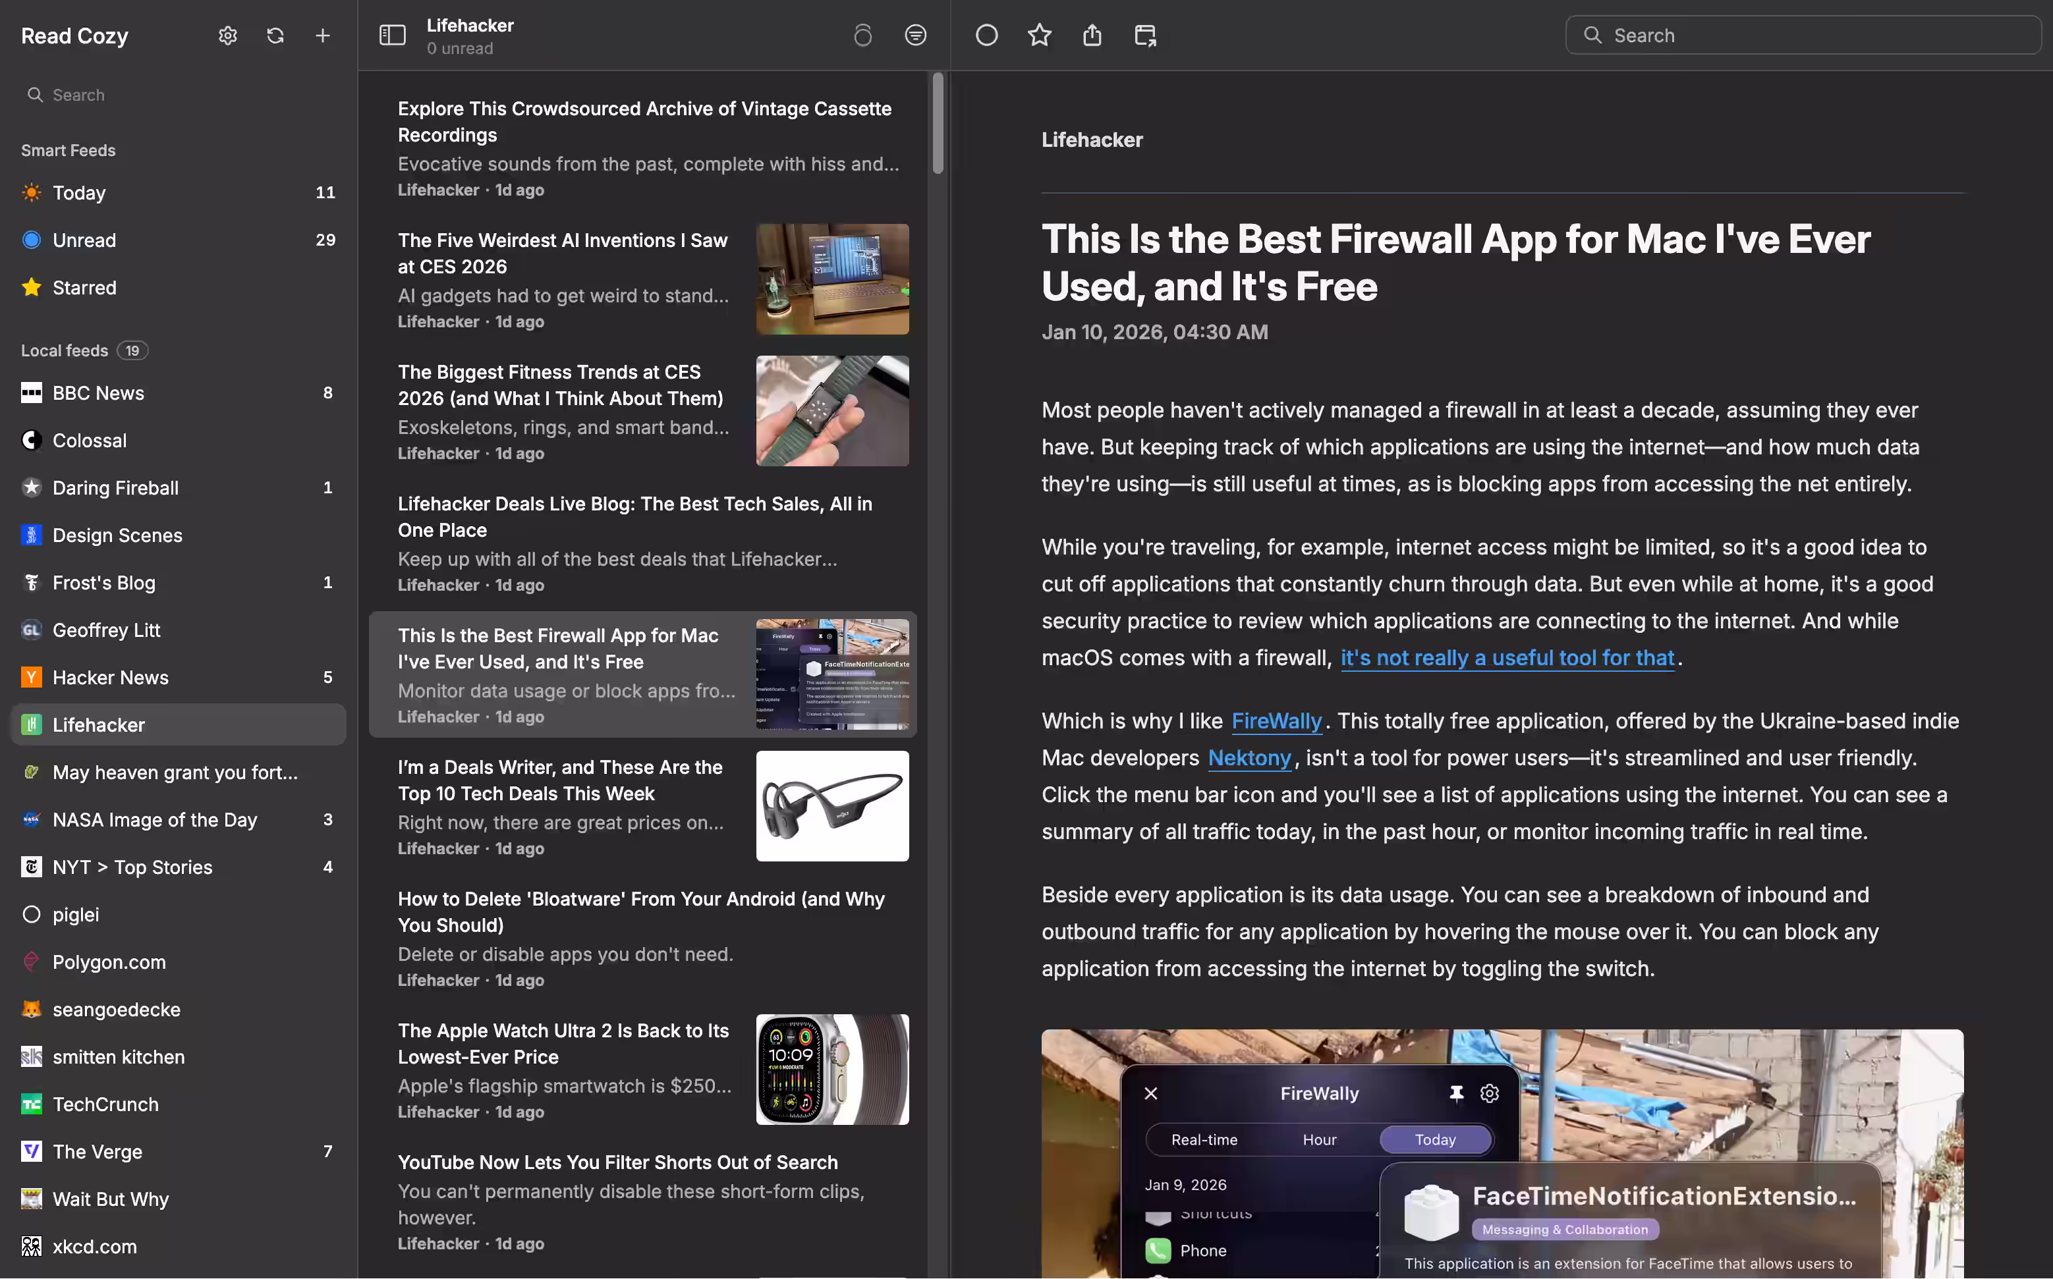The height and width of the screenshot is (1279, 2053).
Task: Click the FireWally screenshot in article
Action: click(1502, 1154)
